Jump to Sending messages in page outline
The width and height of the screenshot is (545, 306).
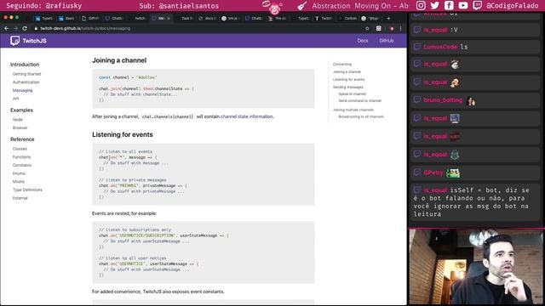(x=348, y=87)
